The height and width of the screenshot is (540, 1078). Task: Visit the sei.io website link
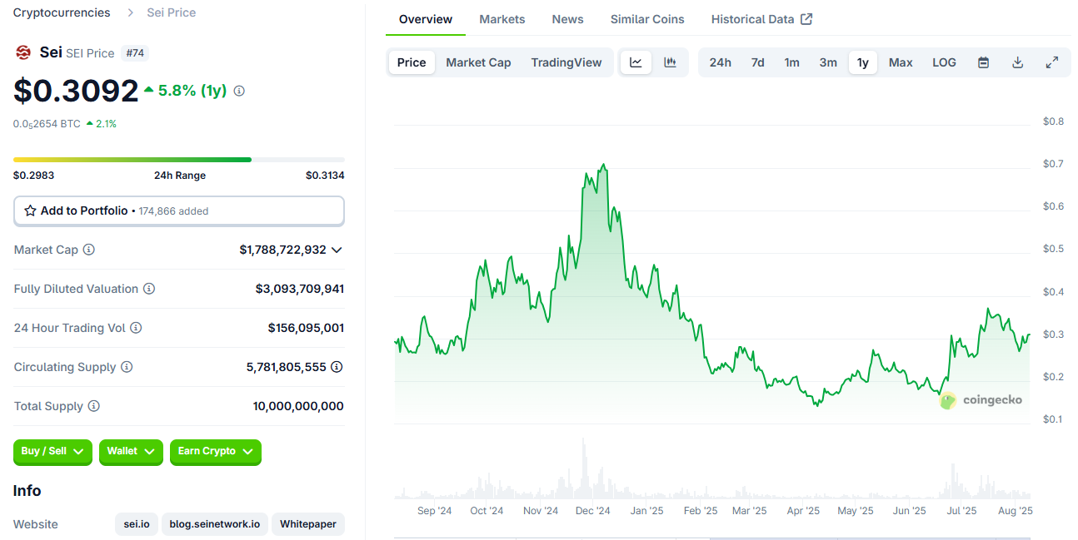135,524
